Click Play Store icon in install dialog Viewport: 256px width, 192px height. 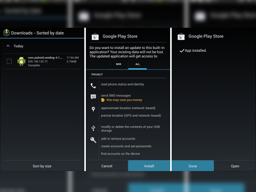point(95,36)
